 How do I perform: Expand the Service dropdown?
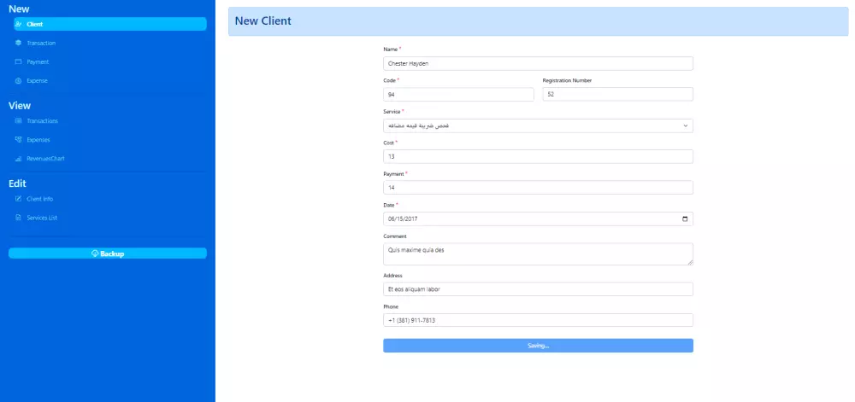coord(538,125)
